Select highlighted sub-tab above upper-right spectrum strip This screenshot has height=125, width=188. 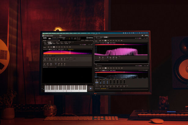pos(108,43)
